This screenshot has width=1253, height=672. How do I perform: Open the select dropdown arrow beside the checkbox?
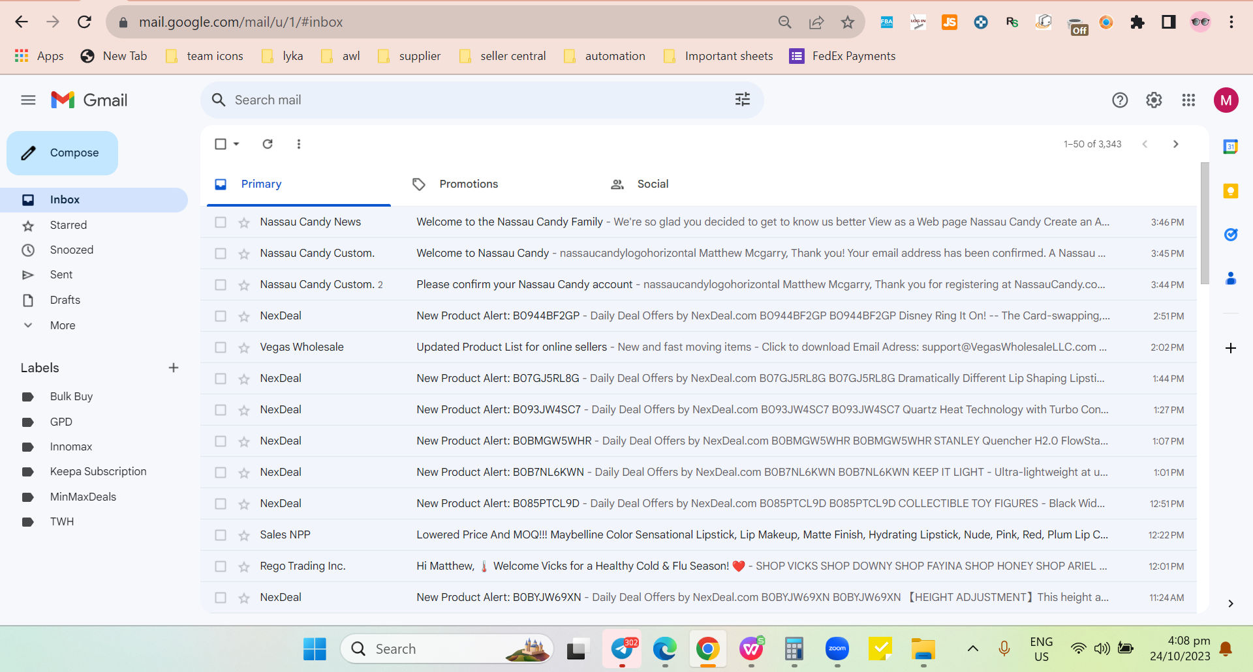click(x=236, y=144)
